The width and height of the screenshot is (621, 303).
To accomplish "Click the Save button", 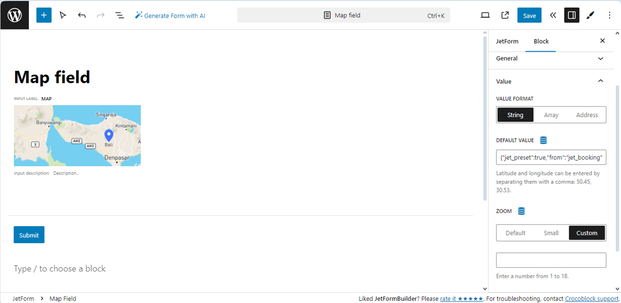I will point(529,15).
